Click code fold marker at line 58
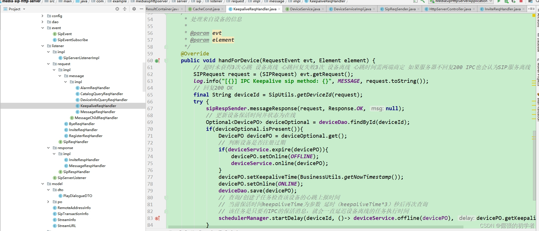Image resolution: width=539 pixels, height=231 pixels. (x=166, y=47)
